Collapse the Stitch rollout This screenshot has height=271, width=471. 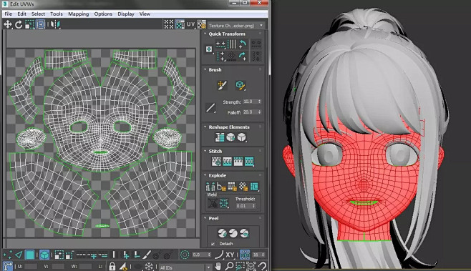coord(205,151)
